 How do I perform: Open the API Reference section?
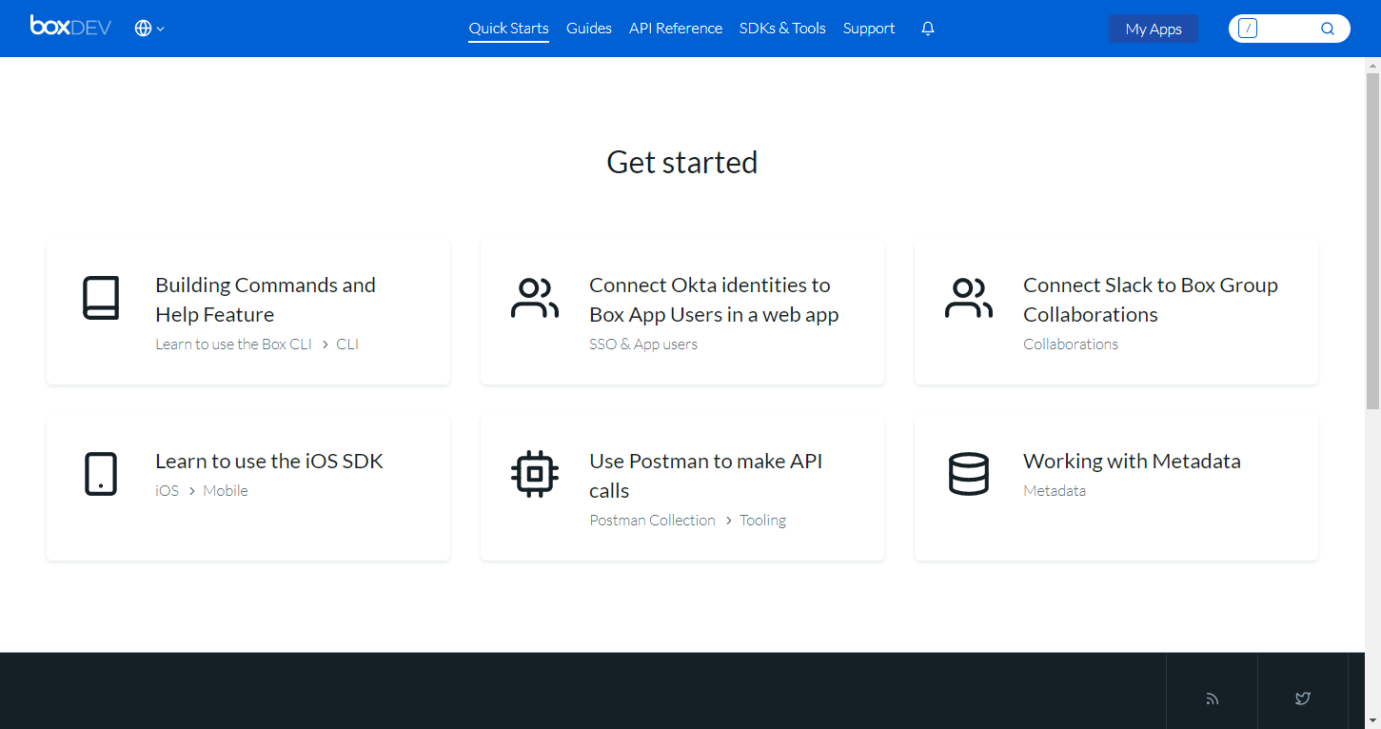pyautogui.click(x=675, y=28)
